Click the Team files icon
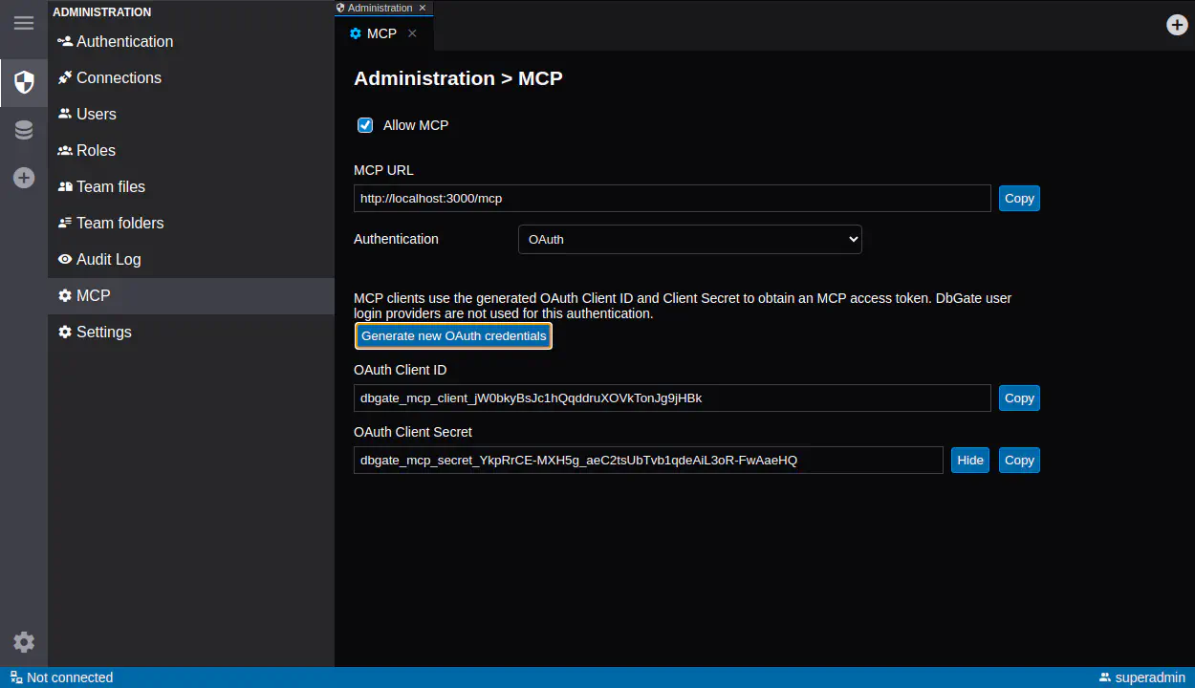The height and width of the screenshot is (688, 1195). 65,186
